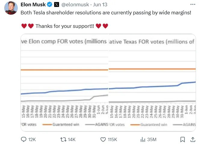Image resolution: width=199 pixels, height=145 pixels.
Task: Share the post via upload arrow icon
Action: [x=192, y=139]
